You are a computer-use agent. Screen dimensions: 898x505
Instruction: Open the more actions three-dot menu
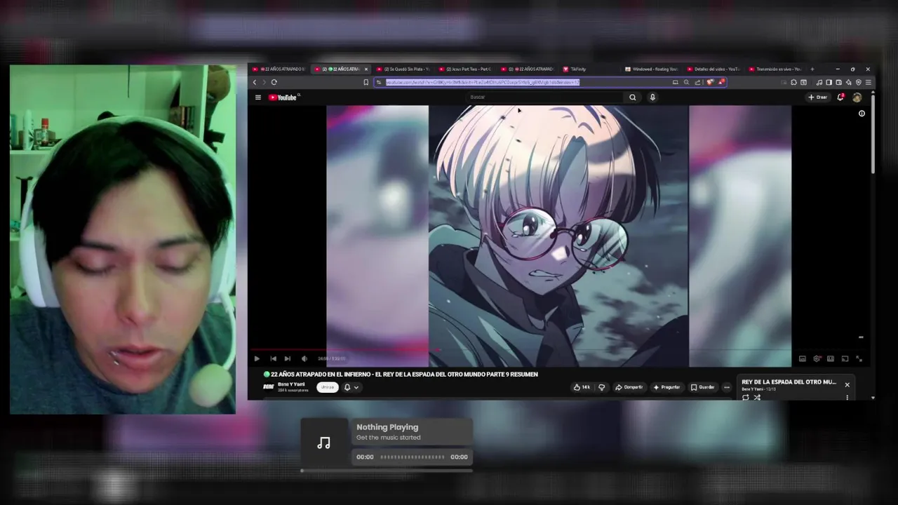tap(727, 387)
